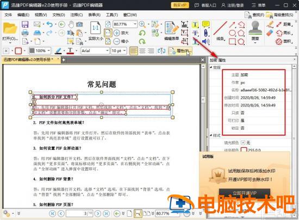Image resolution: width=299 pixels, height=220 pixels.
Task: Choose the camera snapshot tool
Action: click(x=79, y=24)
